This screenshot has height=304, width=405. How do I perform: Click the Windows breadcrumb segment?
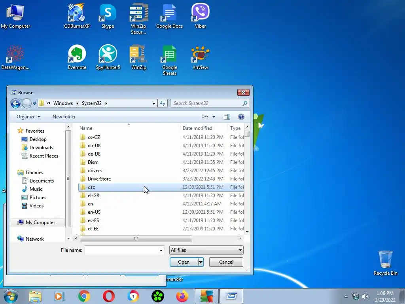coord(63,103)
